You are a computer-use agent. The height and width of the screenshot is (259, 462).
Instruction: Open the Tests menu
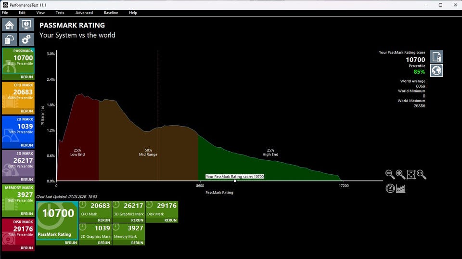point(60,13)
